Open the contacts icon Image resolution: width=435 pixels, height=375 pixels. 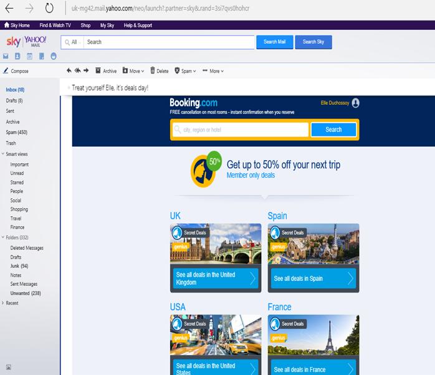click(x=17, y=56)
